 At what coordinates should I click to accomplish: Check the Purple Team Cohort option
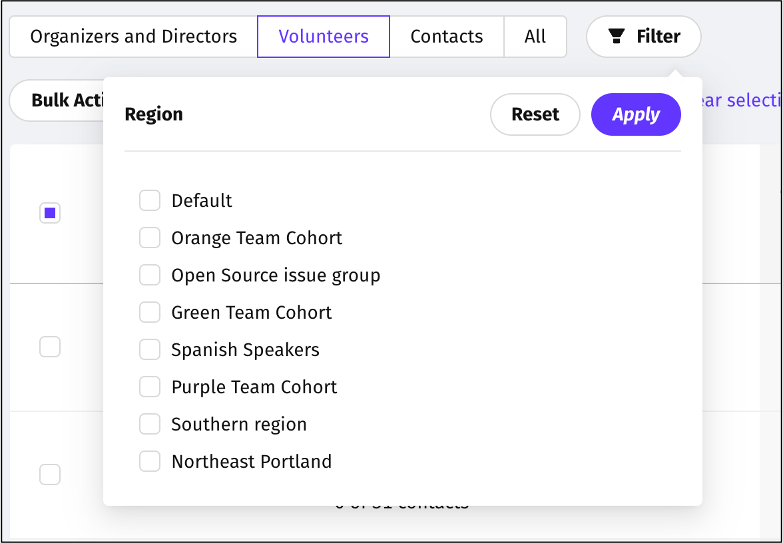click(150, 387)
